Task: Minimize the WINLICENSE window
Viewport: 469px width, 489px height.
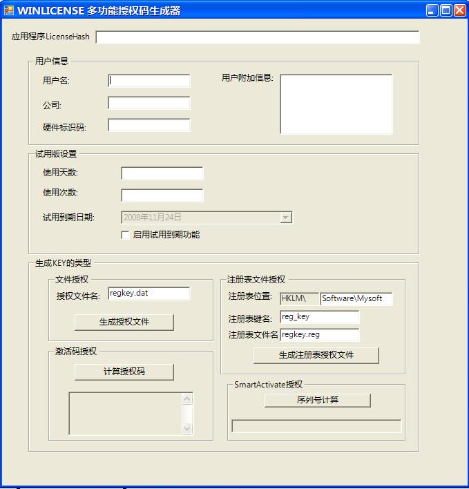Action: 432,10
